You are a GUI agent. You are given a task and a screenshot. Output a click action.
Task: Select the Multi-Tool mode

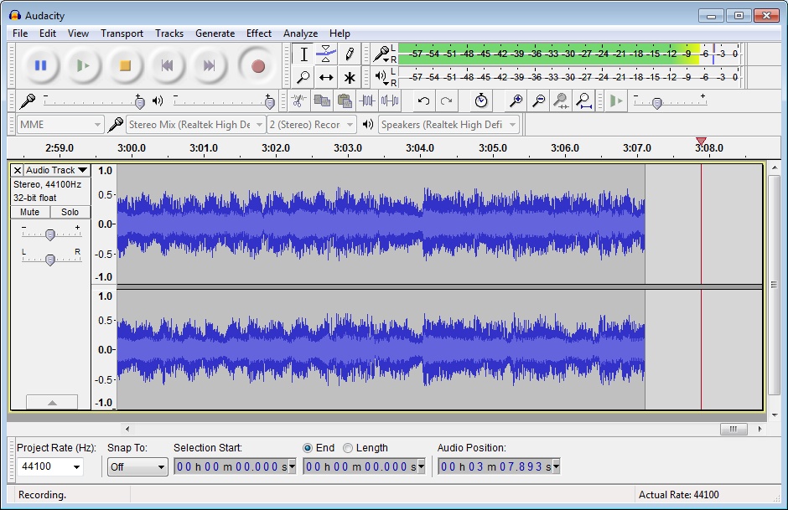350,77
